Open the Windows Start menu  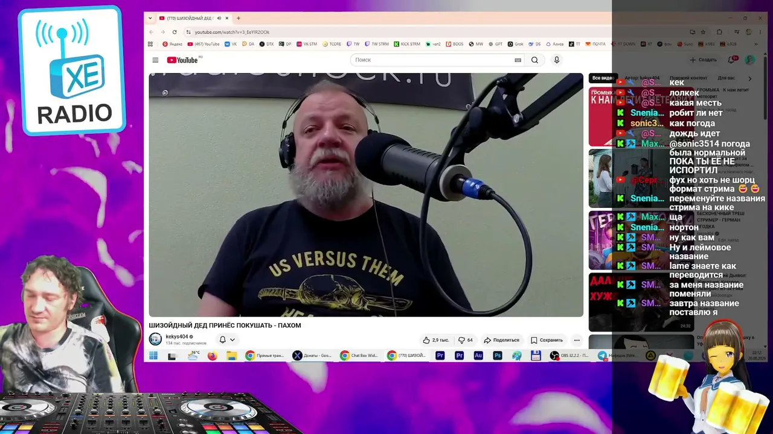click(x=153, y=356)
